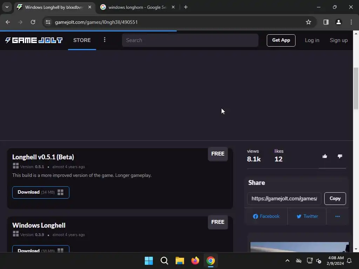Viewport: 359px width, 269px height.
Task: View site information icon in address bar
Action: click(x=48, y=22)
